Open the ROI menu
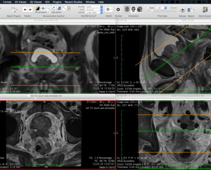Viewport: 211px width, 170px height. (47, 2)
